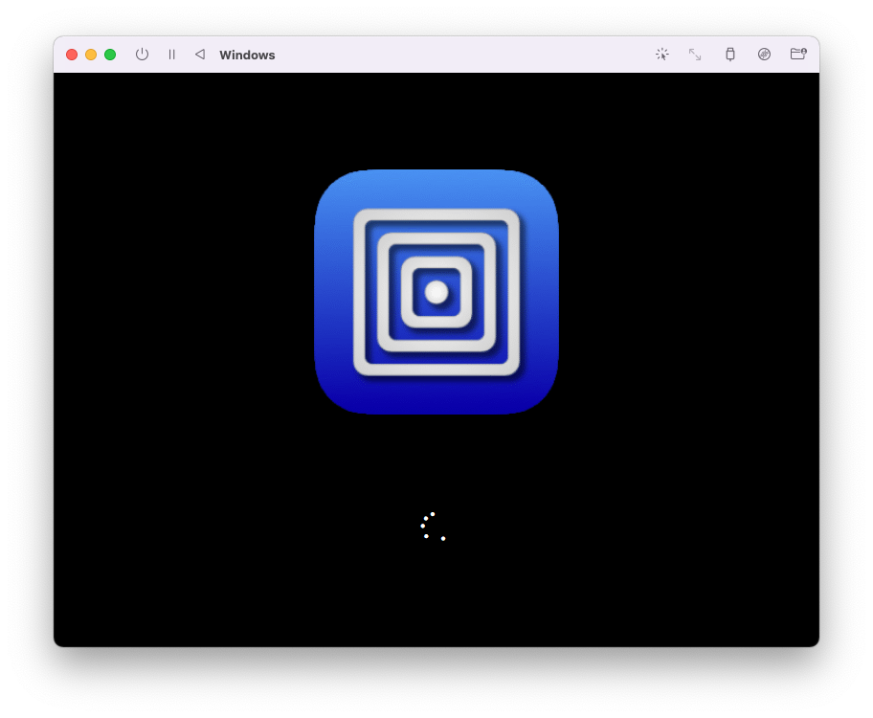Image resolution: width=873 pixels, height=718 pixels.
Task: Click the disc drive image icon
Action: [x=764, y=55]
